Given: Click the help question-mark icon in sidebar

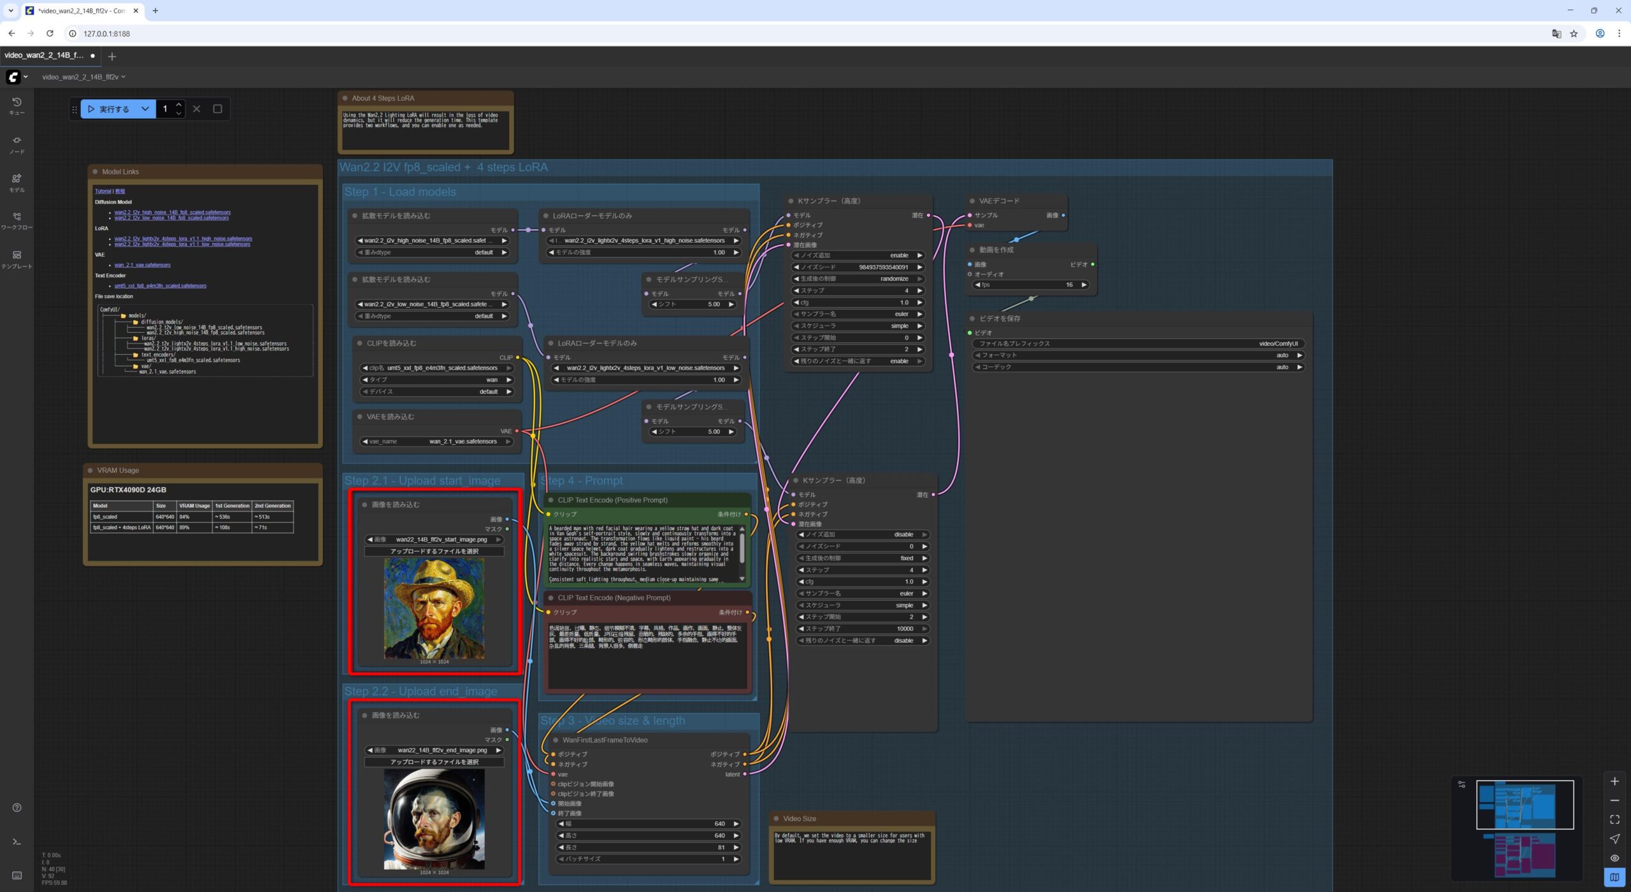Looking at the screenshot, I should (17, 807).
